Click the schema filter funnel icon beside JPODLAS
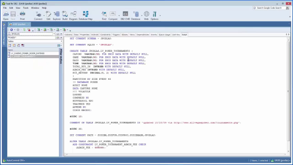The width and height of the screenshot is (293, 165). coord(58,34)
